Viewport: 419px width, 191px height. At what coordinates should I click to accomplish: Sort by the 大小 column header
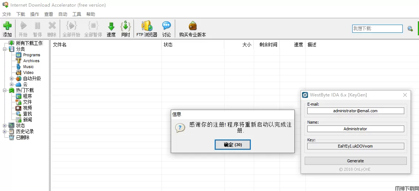pyautogui.click(x=239, y=45)
